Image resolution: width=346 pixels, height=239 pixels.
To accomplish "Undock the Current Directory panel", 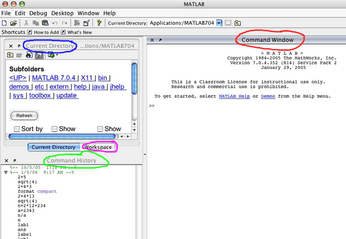I will (x=19, y=46).
